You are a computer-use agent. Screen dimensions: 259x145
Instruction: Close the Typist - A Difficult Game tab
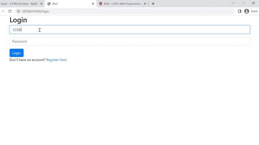point(41,4)
